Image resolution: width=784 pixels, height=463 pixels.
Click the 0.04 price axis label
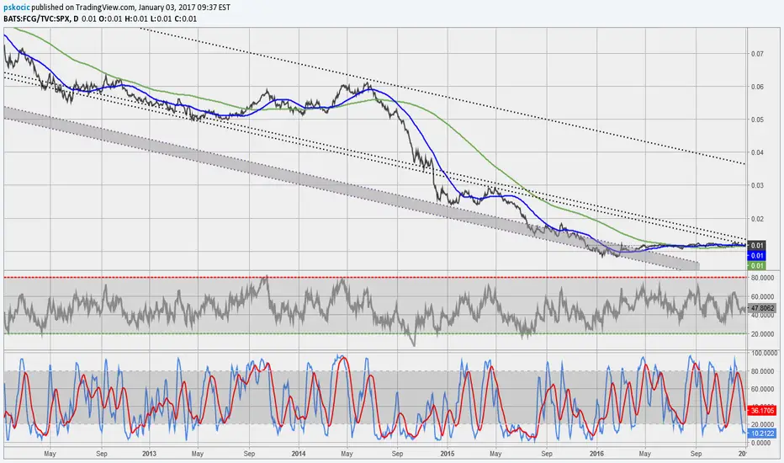point(757,152)
